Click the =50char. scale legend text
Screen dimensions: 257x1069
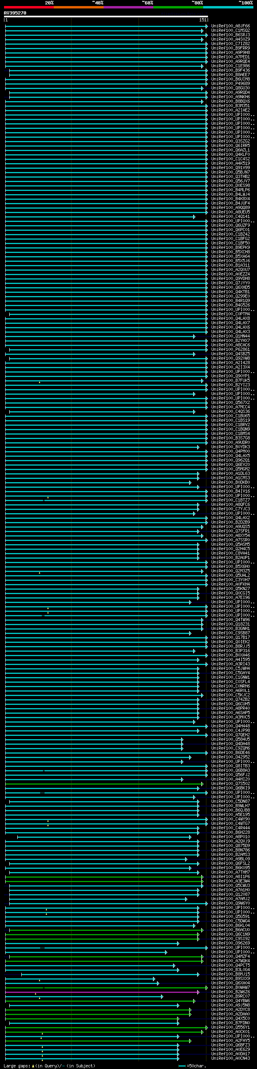[197, 1065]
